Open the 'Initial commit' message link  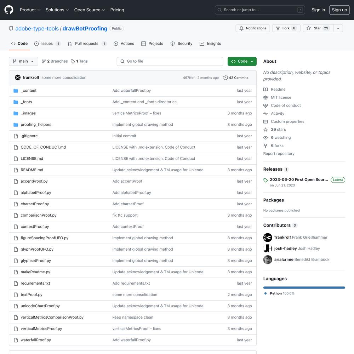124,136
